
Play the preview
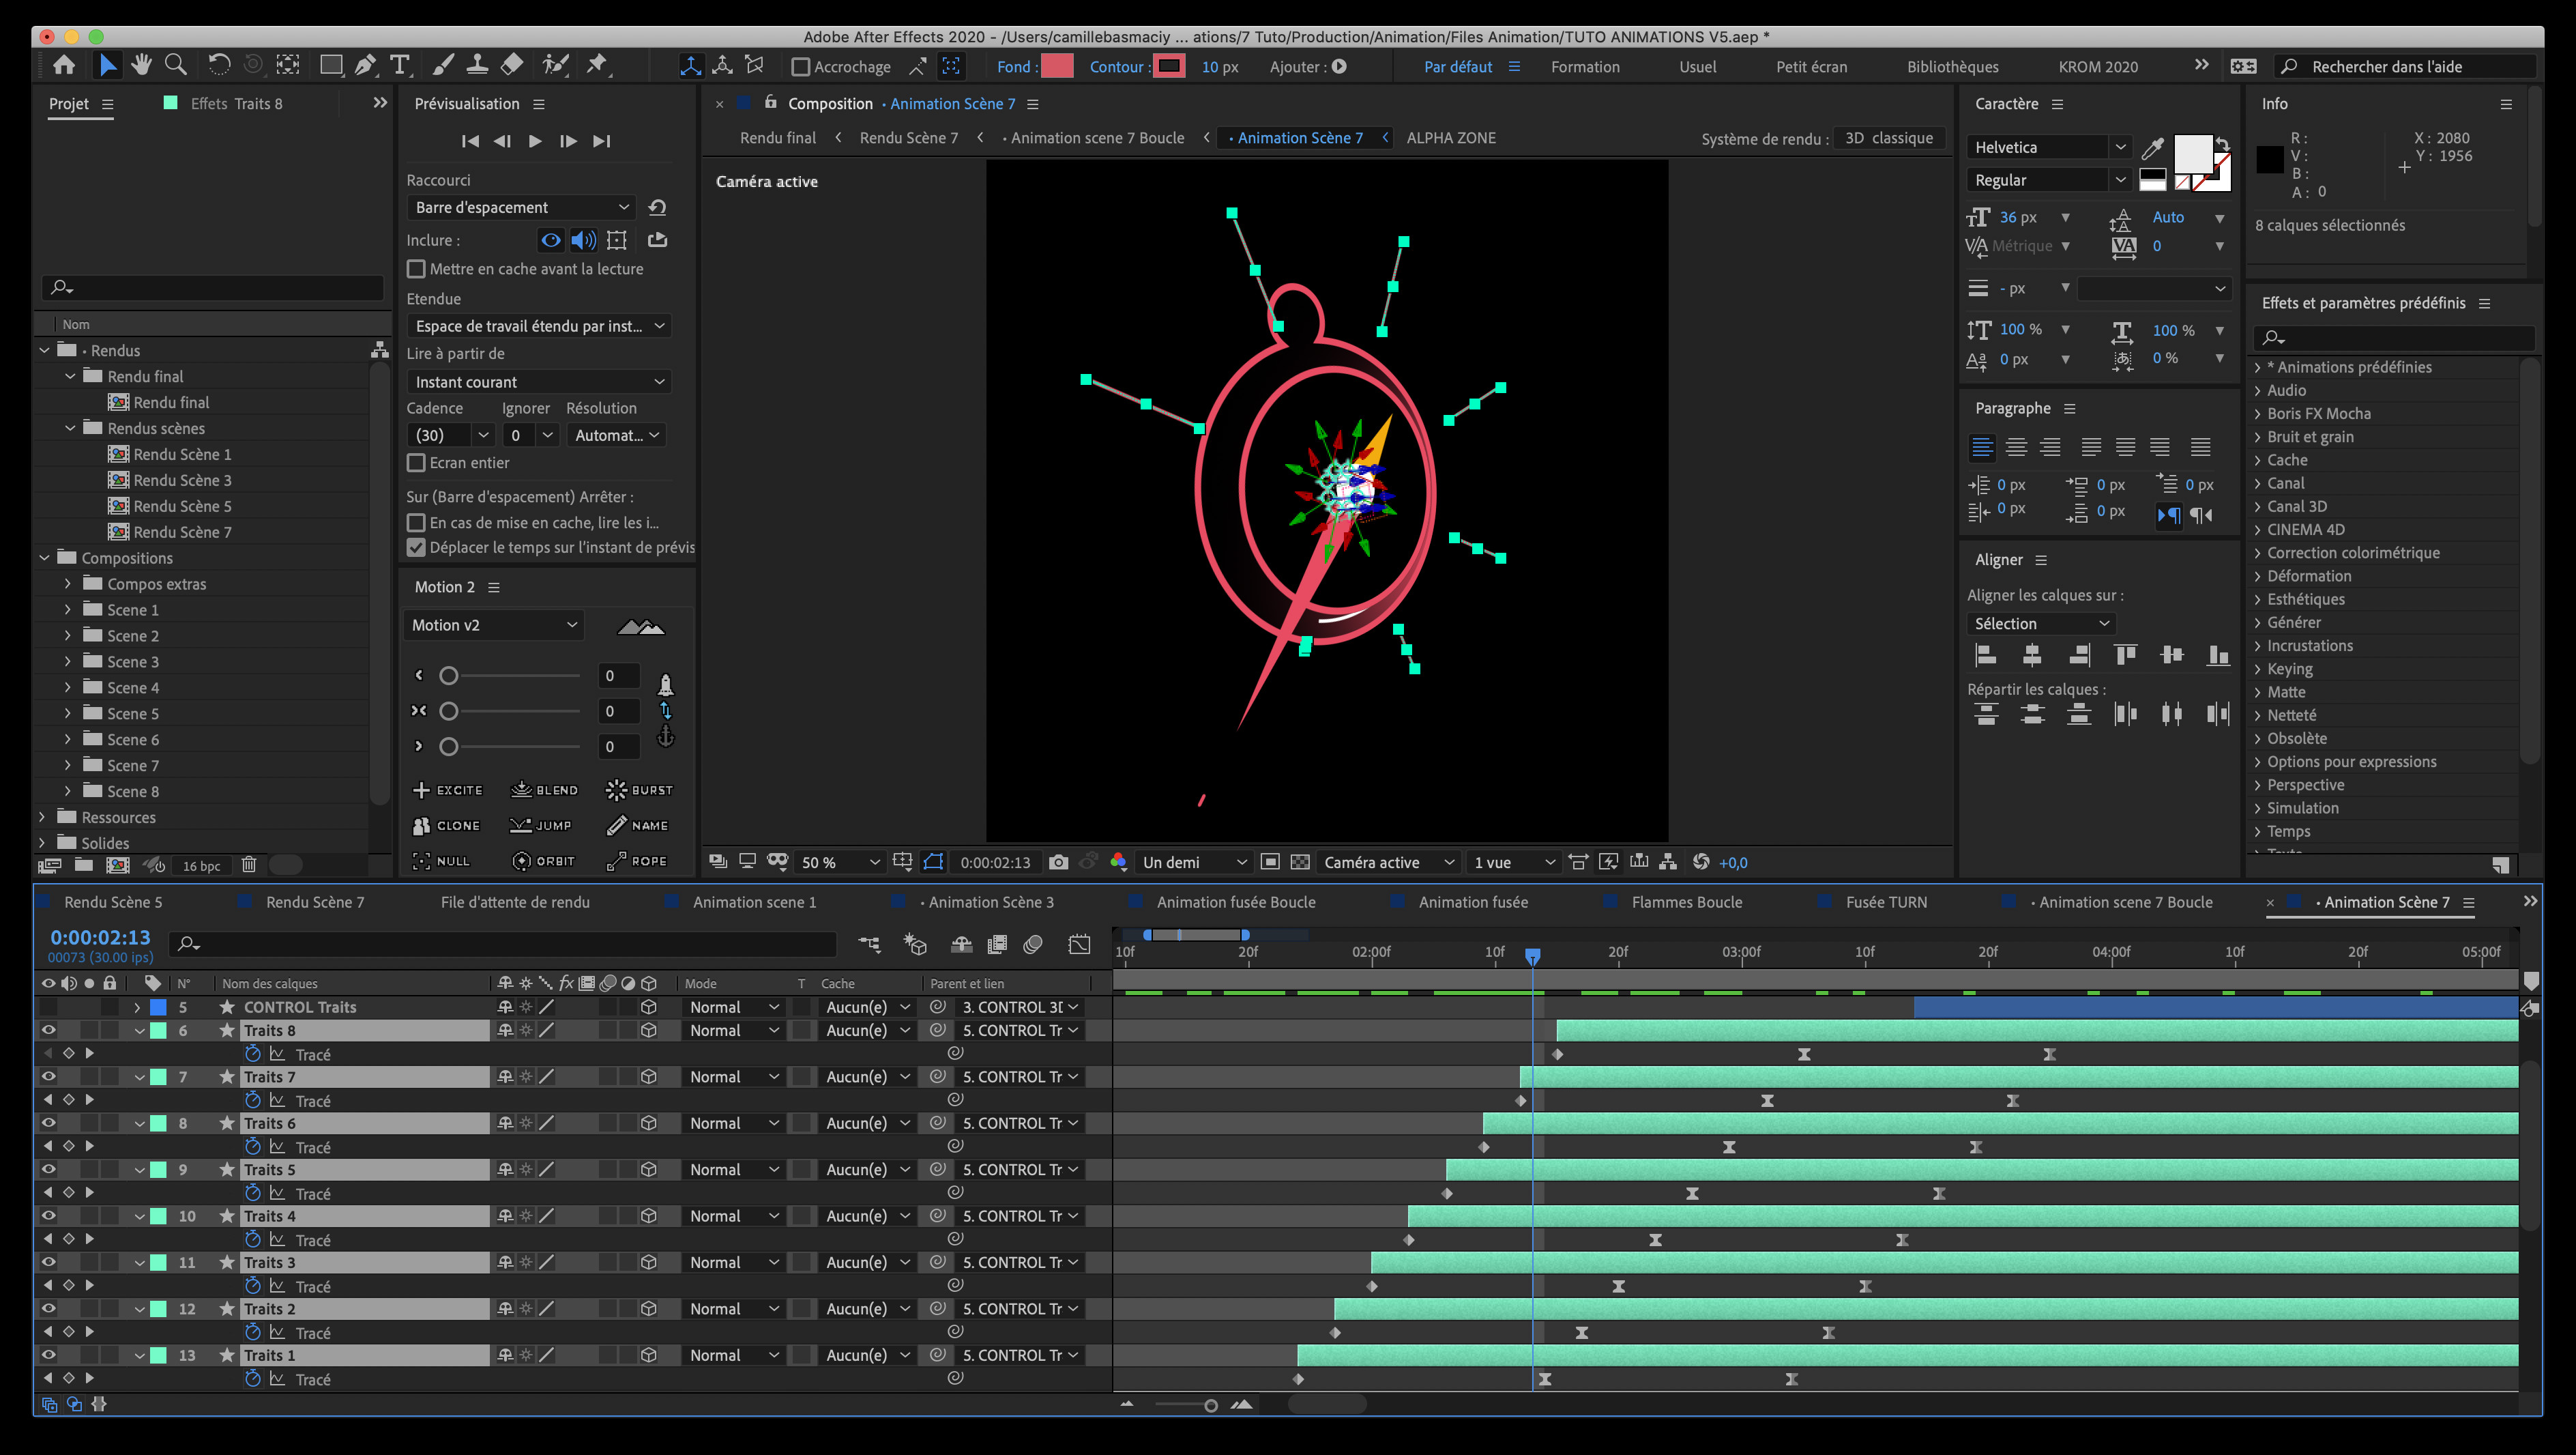535,141
